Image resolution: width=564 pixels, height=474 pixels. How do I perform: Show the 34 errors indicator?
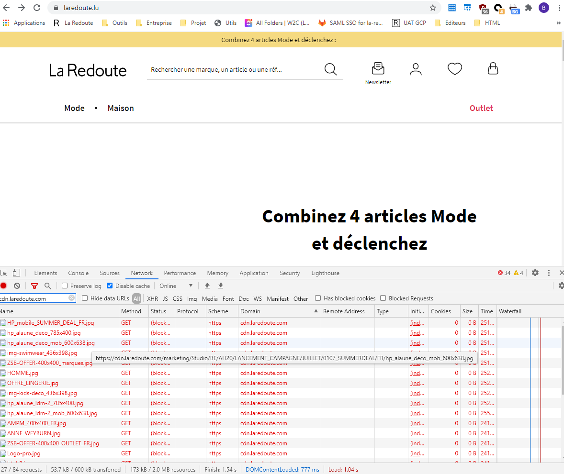(x=504, y=273)
